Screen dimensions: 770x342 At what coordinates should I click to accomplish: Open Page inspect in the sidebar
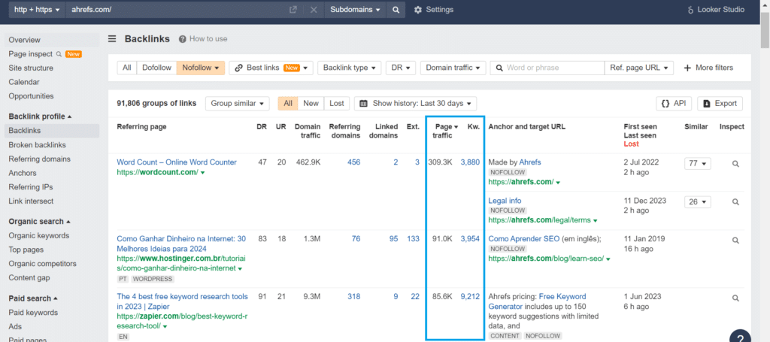[30, 54]
